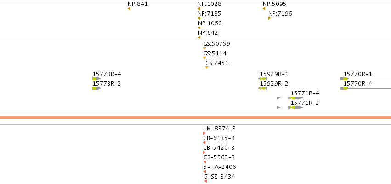This screenshot has width=391, height=184.
Task: Select the red arrow under CB-5420-3
Action: click(204, 153)
